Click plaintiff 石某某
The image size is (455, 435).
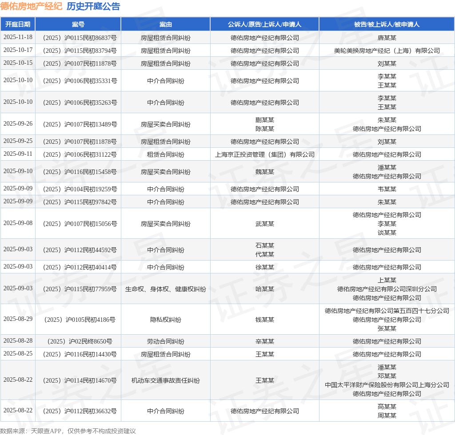tap(265, 245)
